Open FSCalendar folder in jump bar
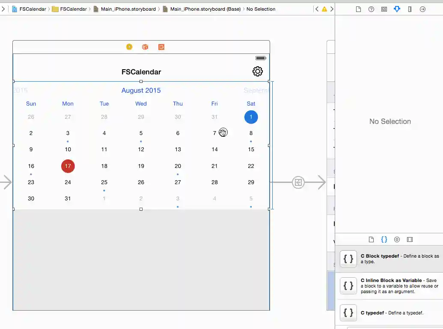 pos(69,9)
